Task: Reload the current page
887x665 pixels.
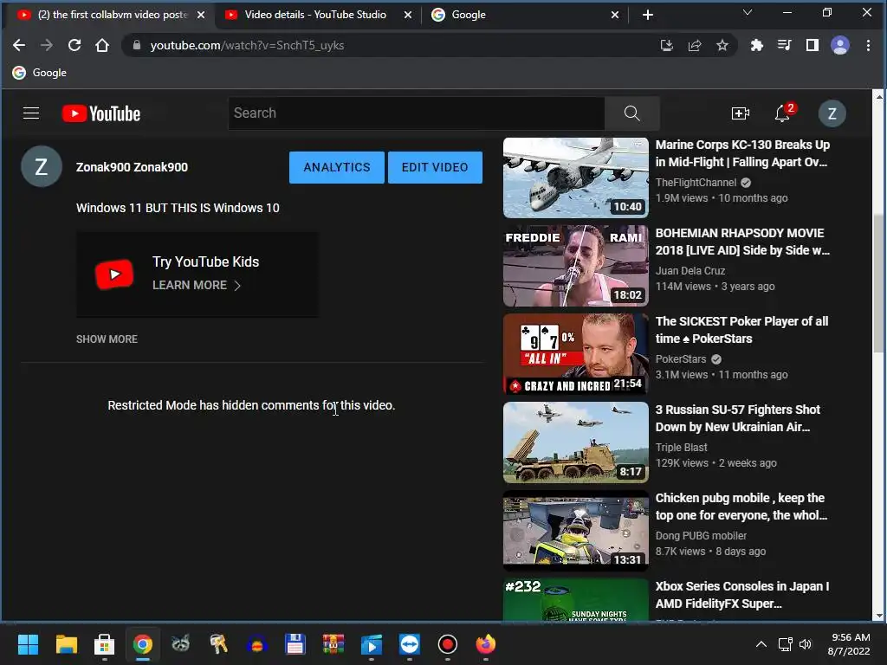Action: [x=74, y=45]
